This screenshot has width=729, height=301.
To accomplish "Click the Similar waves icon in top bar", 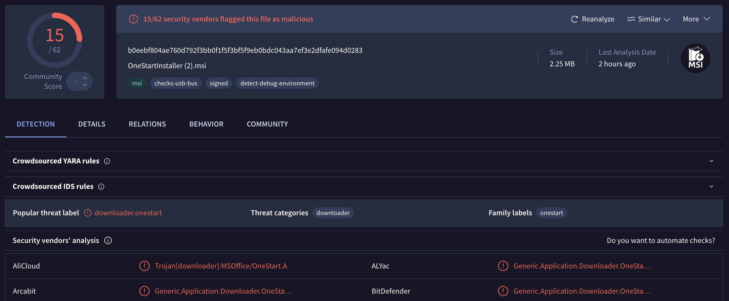I will pyautogui.click(x=632, y=19).
